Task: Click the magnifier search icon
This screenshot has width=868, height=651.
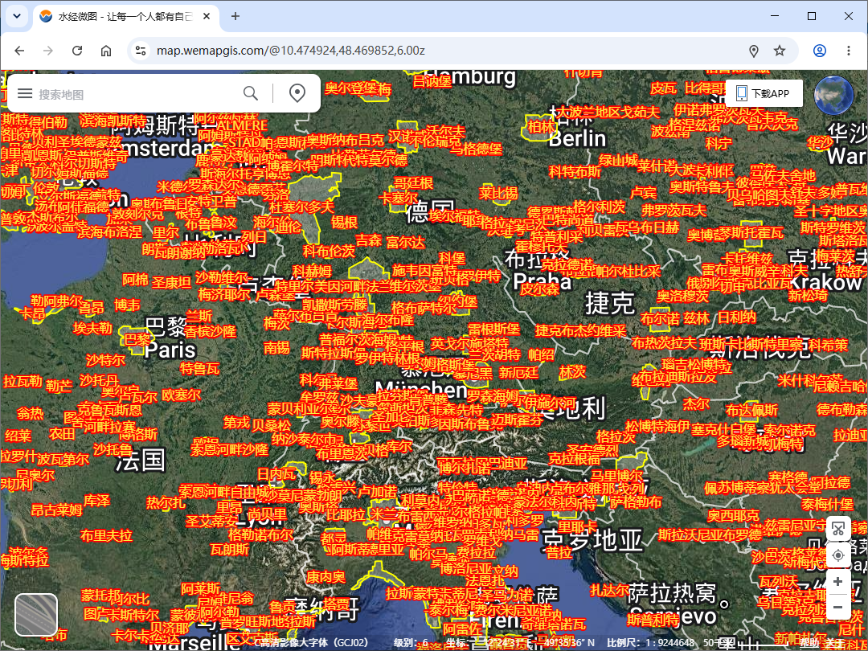Action: (251, 93)
